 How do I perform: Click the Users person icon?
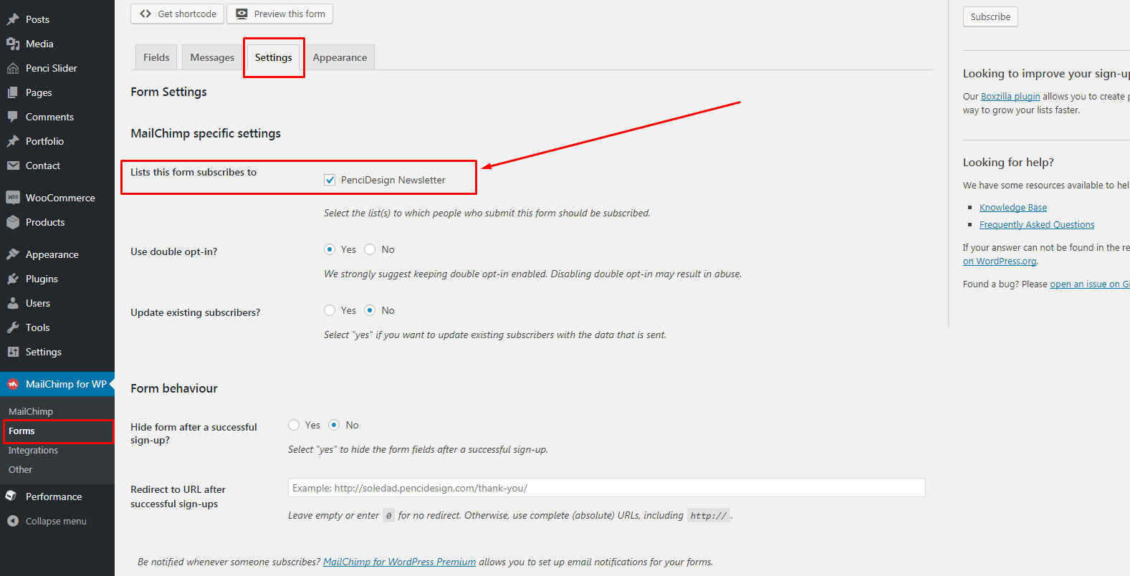tap(13, 303)
